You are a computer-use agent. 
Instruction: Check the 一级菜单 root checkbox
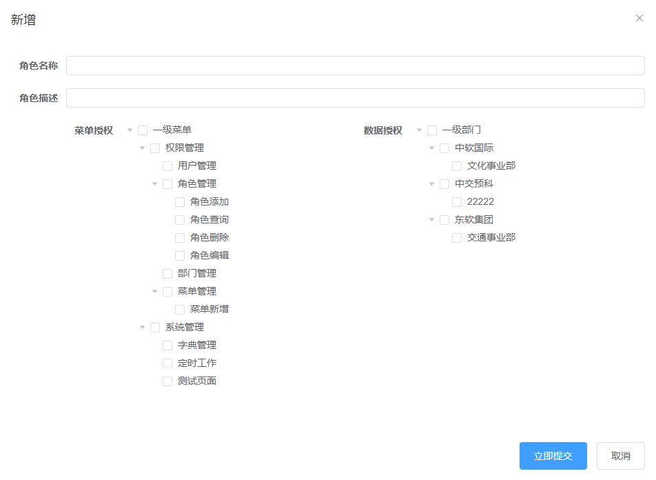(142, 130)
